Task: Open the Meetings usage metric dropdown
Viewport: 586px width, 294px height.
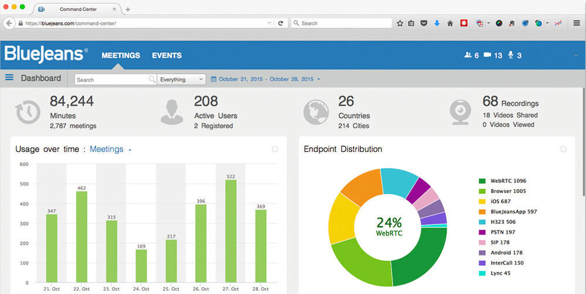Action: point(111,150)
